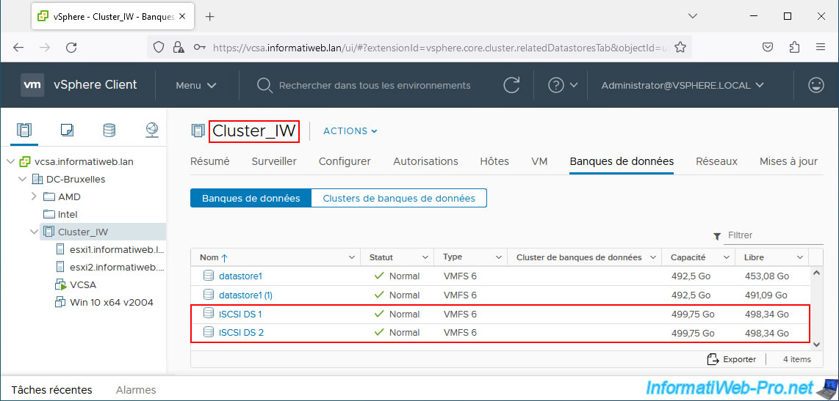This screenshot has width=839, height=401.
Task: Go back in browser history
Action: pyautogui.click(x=18, y=48)
